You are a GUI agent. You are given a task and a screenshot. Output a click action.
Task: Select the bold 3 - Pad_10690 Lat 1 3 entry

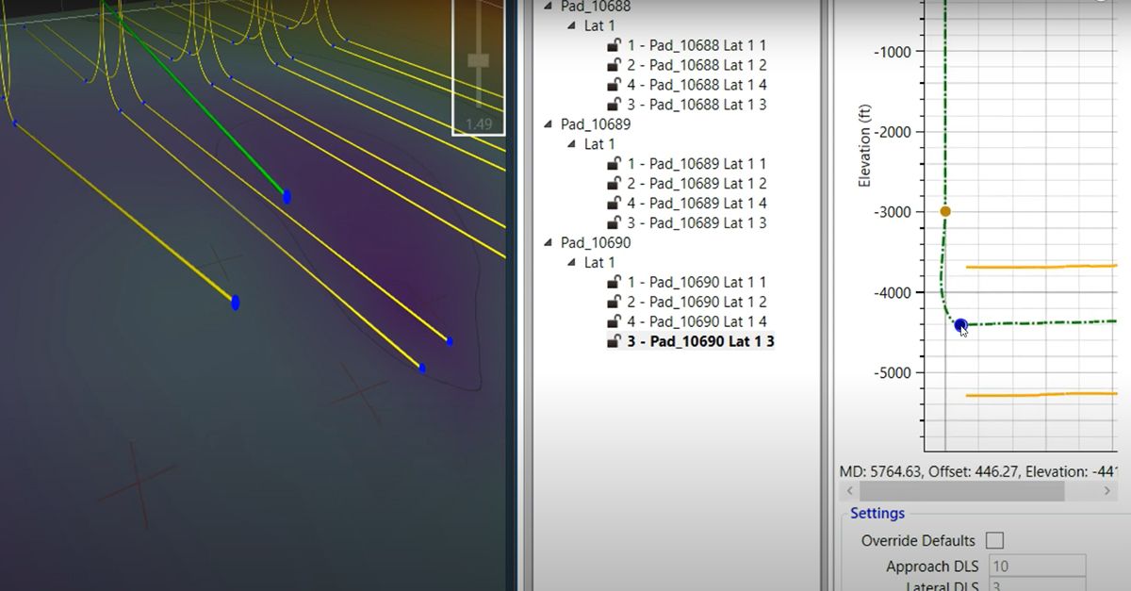tap(702, 341)
